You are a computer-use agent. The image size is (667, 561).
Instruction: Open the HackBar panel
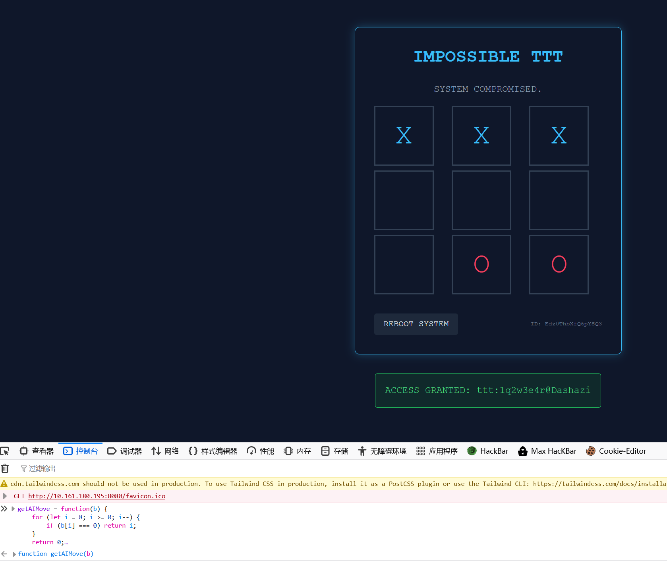tap(488, 451)
